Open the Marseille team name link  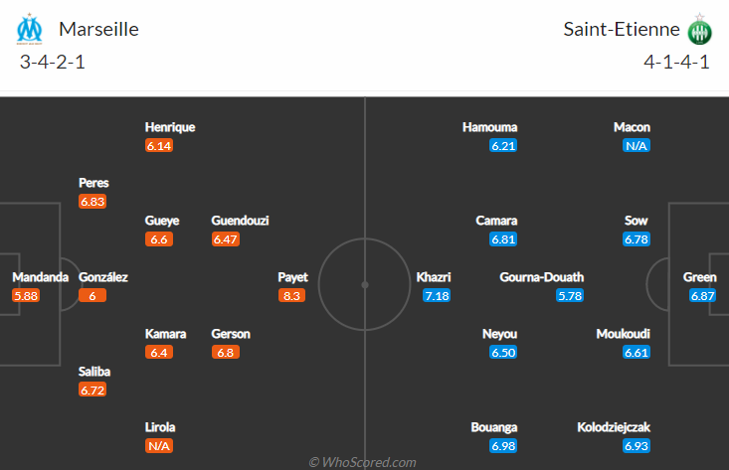click(98, 29)
